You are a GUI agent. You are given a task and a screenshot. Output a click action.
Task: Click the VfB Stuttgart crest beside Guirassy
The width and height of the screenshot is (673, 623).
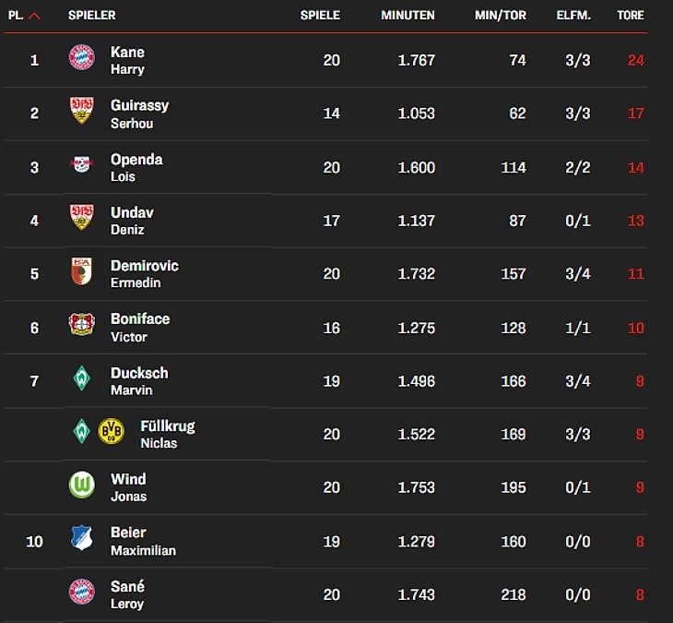[x=82, y=112]
